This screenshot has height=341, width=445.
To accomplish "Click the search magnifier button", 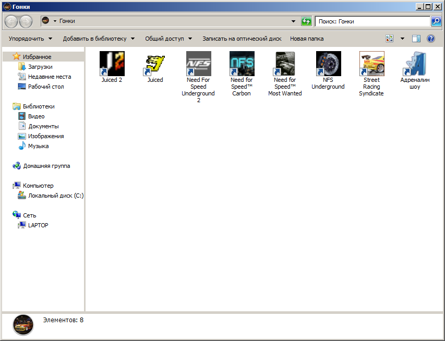I will click(436, 21).
